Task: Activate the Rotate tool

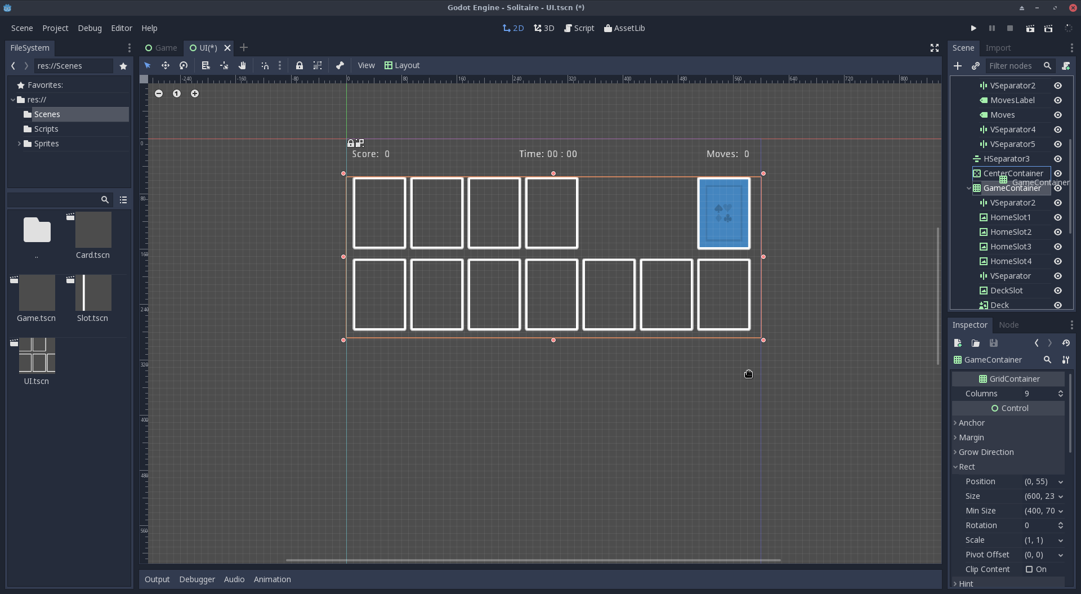Action: [184, 65]
